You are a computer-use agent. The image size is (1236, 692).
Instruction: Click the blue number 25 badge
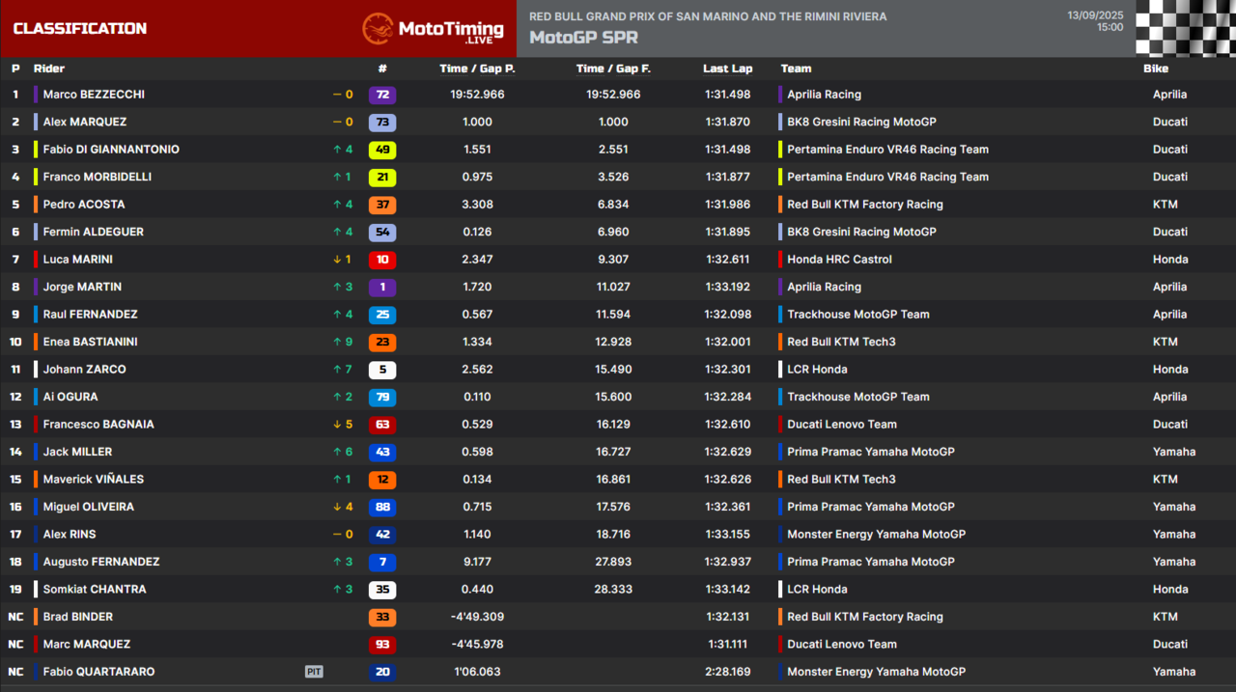point(382,315)
